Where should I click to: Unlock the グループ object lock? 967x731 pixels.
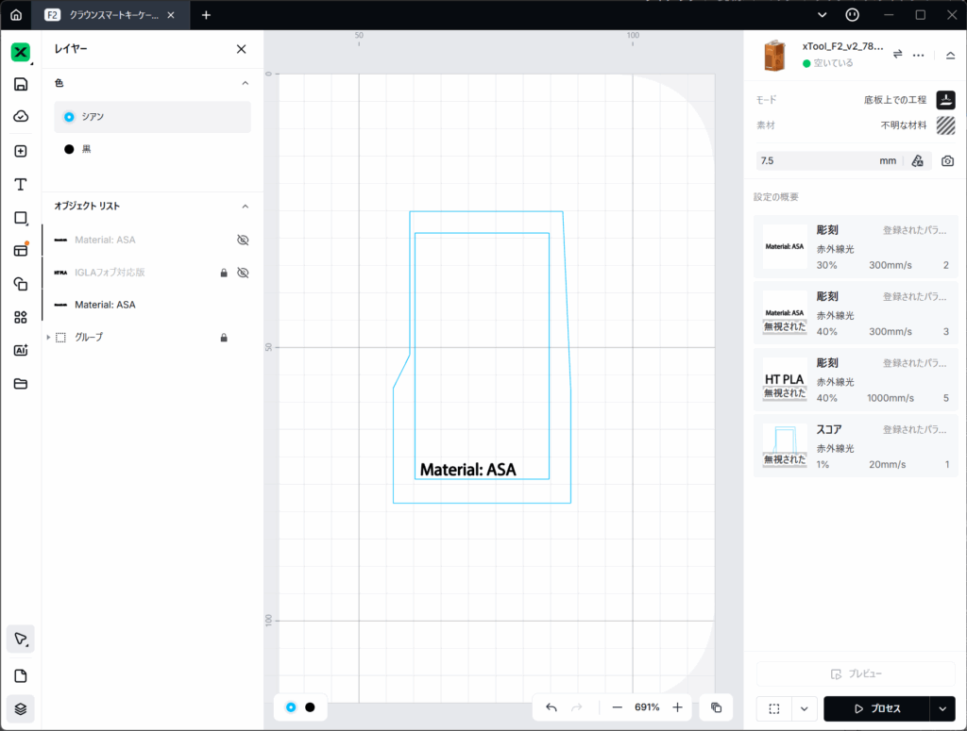coord(224,338)
